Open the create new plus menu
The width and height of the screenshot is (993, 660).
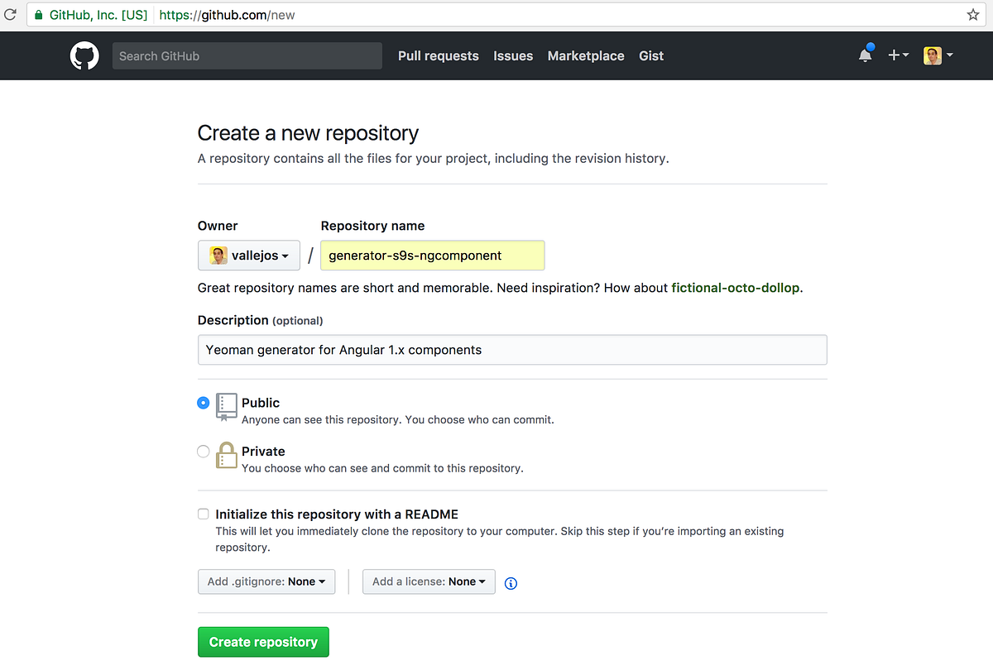[x=898, y=55]
